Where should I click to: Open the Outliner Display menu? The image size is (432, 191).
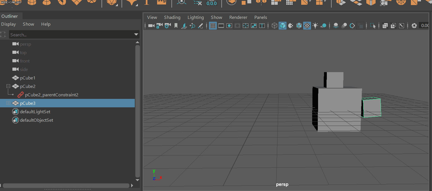(x=8, y=24)
